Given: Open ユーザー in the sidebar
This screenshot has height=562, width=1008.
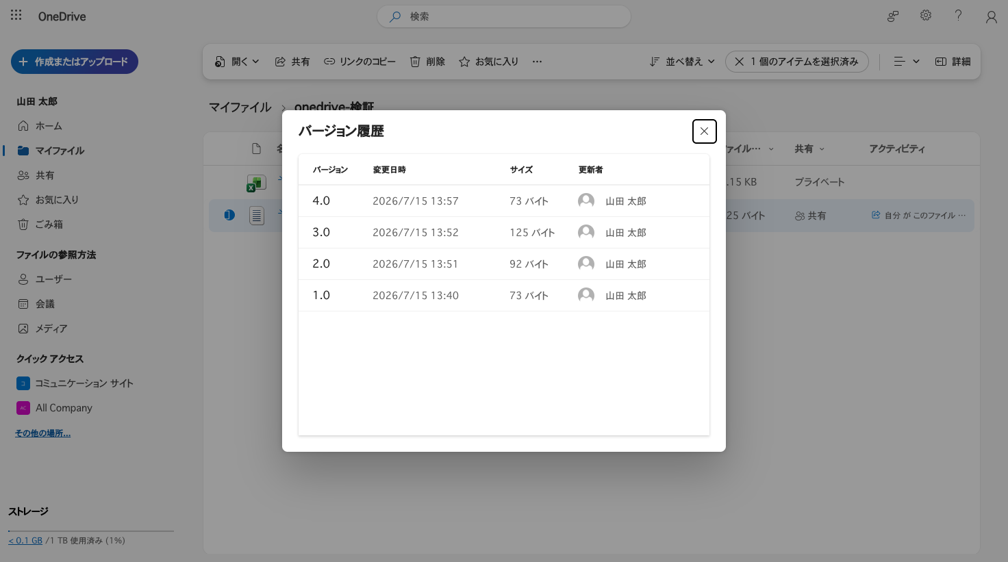Looking at the screenshot, I should pyautogui.click(x=45, y=279).
